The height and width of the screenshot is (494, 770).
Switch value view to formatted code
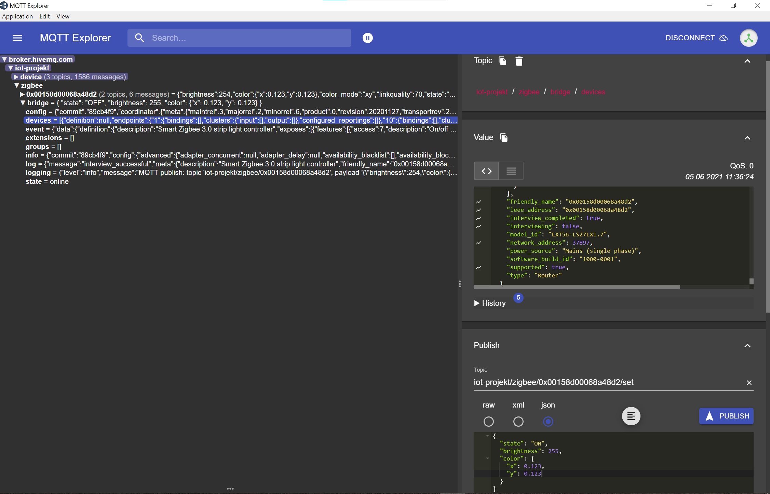tap(487, 171)
